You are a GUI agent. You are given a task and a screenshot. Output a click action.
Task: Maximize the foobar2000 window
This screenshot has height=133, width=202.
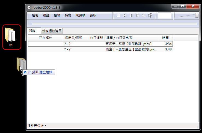pyautogui.click(x=183, y=6)
